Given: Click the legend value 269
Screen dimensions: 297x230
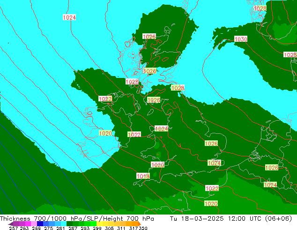Looking at the screenshot, I should coord(36,228).
